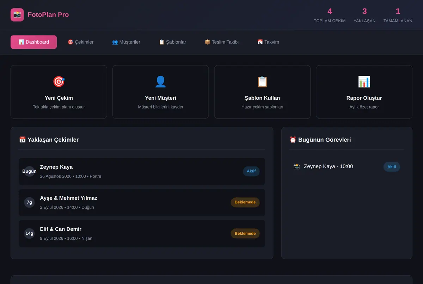Viewport: 423px width, 284px height.
Task: Open the Teslim Takibi tab
Action: (x=221, y=42)
